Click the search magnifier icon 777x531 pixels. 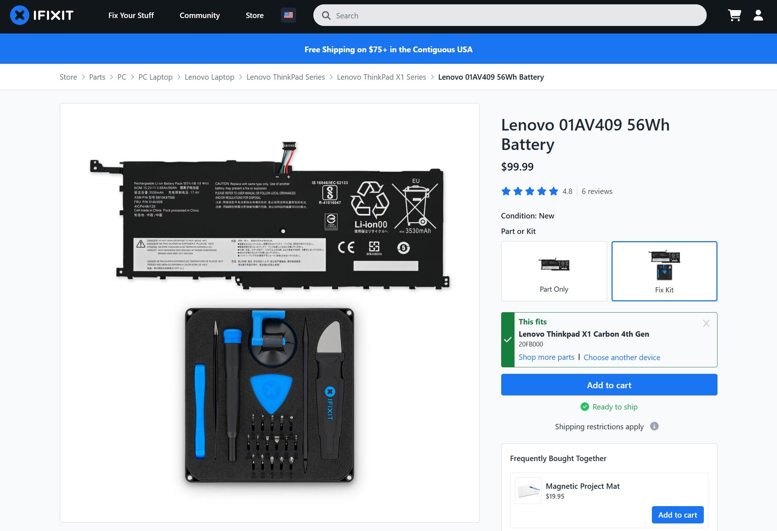326,16
